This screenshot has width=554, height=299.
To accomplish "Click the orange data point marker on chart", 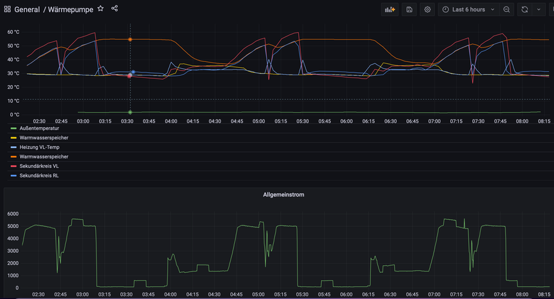I will pyautogui.click(x=130, y=40).
